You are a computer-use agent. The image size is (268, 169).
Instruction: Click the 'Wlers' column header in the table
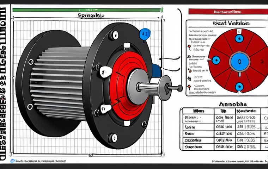[x=199, y=111]
